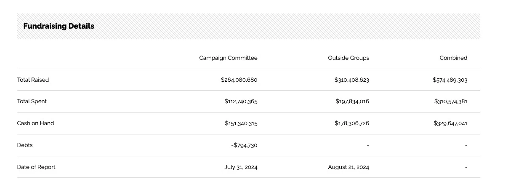The height and width of the screenshot is (193, 516).
Task: Select the $310,574,381 combined spent figure
Action: coord(451,102)
